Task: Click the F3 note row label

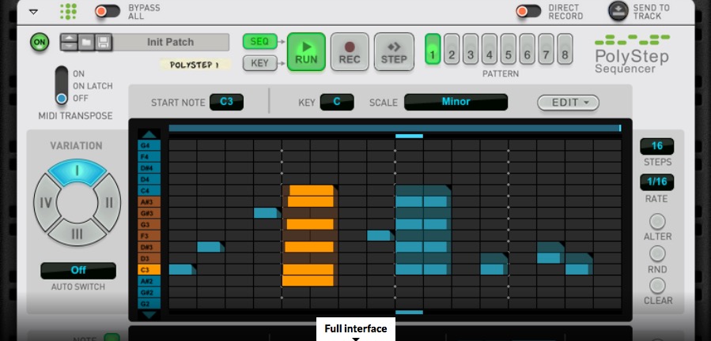Action: coord(149,236)
